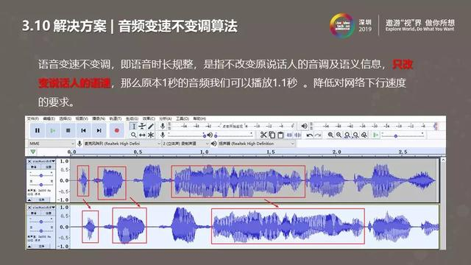Screen dimensions: 471x265
Task: Open the 文件(F) File menu
Action: pyautogui.click(x=32, y=119)
